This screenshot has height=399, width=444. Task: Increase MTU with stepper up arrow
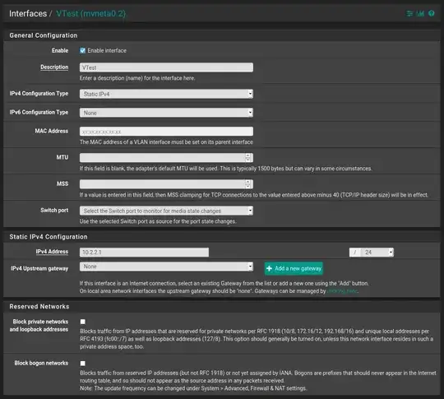(247, 155)
